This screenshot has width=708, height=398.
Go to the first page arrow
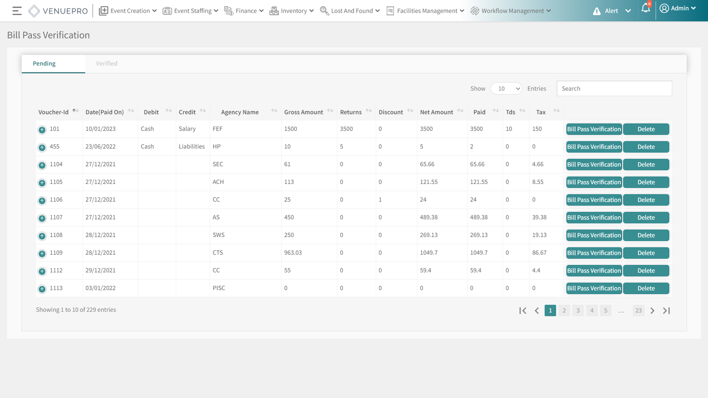pos(523,310)
